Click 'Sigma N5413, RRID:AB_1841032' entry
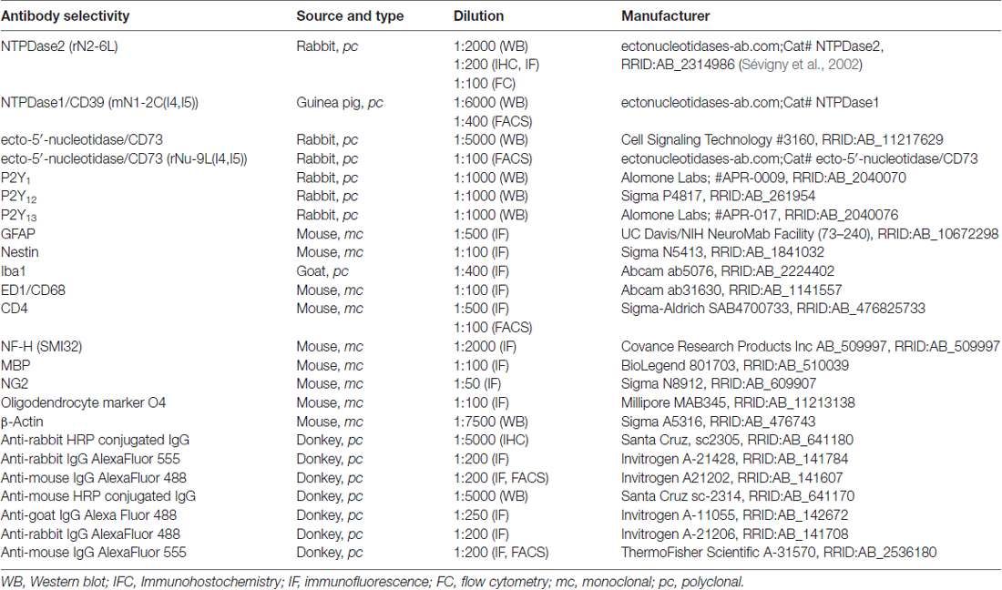This screenshot has width=1002, height=590. click(x=722, y=252)
